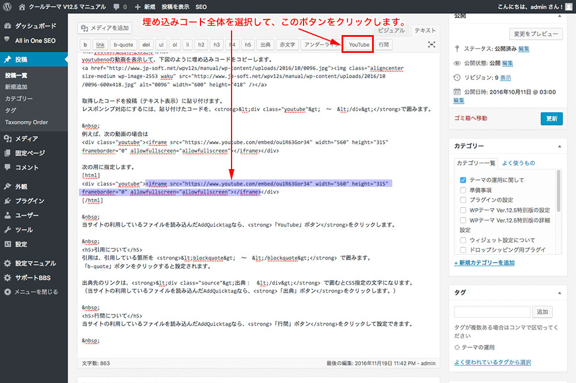Click the 変更をプレビュー button
The height and width of the screenshot is (383, 576).
[x=536, y=34]
